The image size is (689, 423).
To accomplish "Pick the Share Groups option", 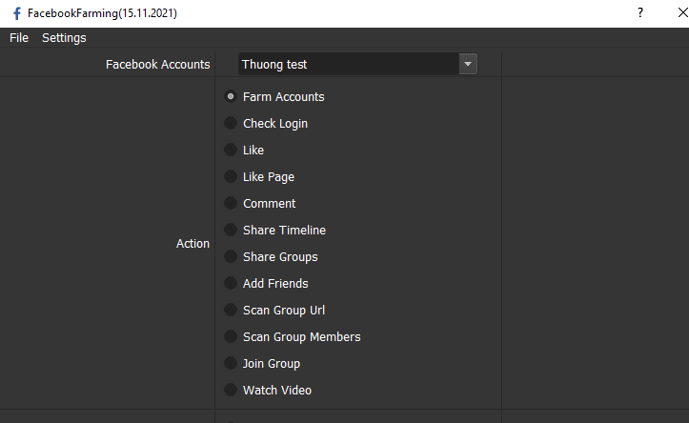I will tap(231, 256).
